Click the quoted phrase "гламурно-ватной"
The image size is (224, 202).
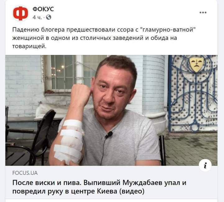[167, 30]
